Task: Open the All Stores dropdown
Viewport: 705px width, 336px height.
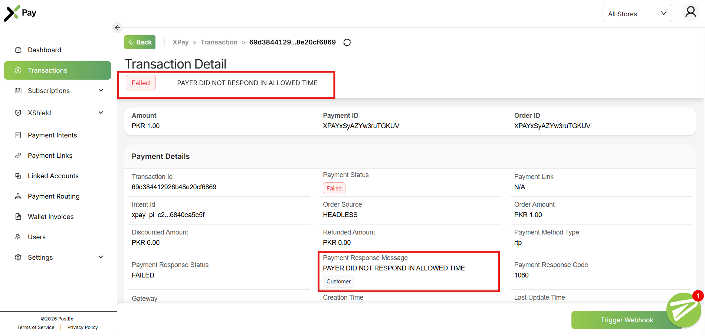Action: [x=637, y=14]
